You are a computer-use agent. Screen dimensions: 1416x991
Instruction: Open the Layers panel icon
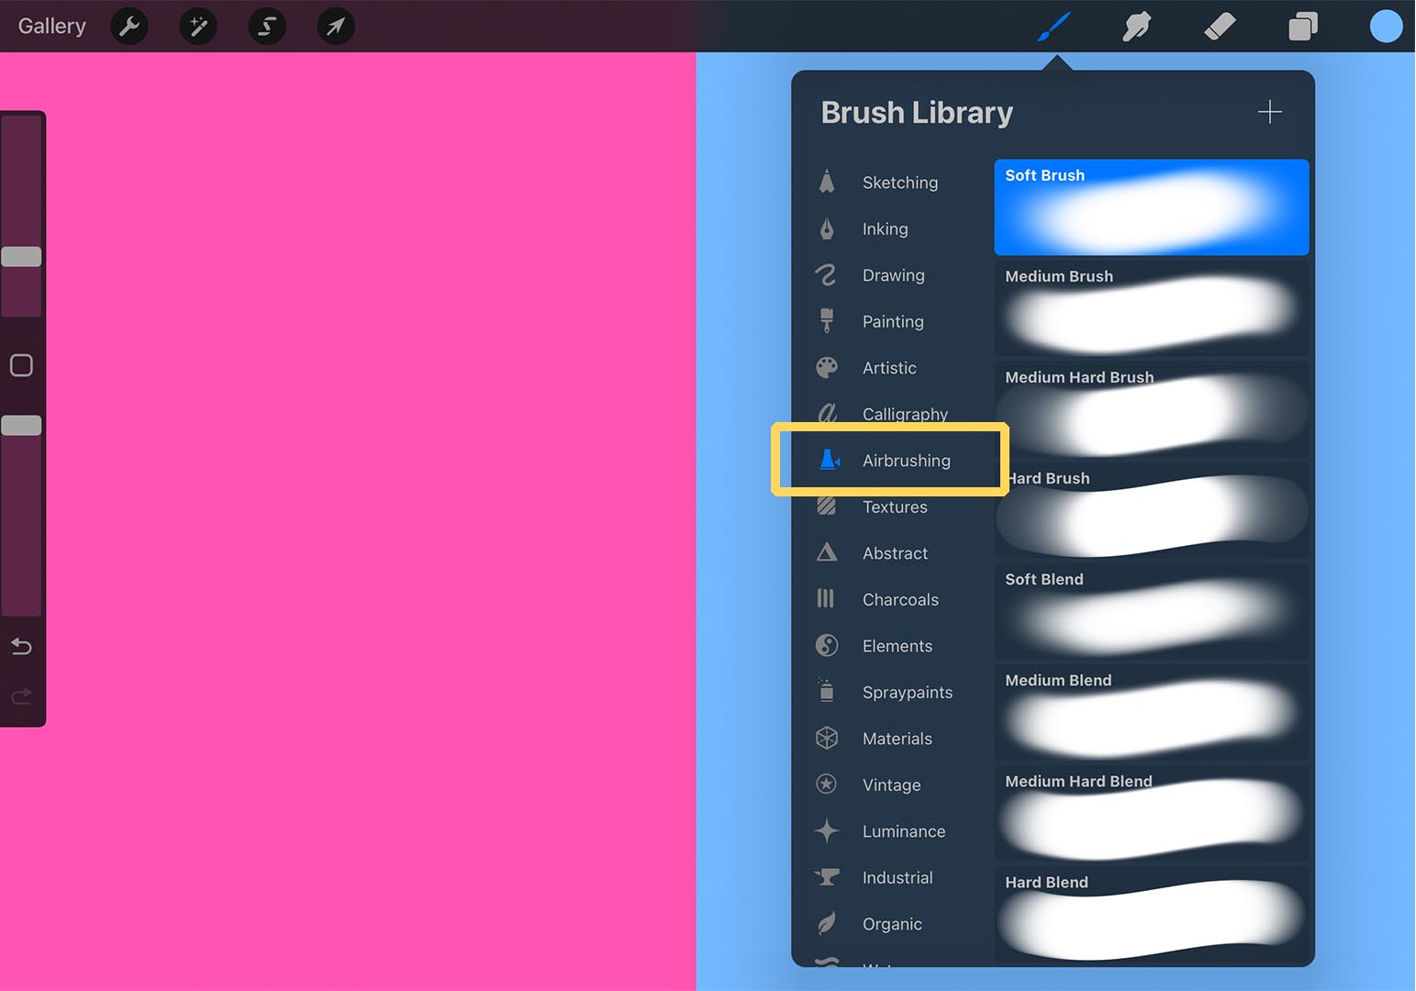[1303, 27]
